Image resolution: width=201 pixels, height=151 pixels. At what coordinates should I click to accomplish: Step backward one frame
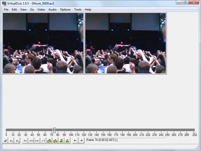(31, 141)
